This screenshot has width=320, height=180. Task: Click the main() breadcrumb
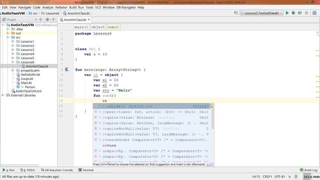click(x=81, y=27)
